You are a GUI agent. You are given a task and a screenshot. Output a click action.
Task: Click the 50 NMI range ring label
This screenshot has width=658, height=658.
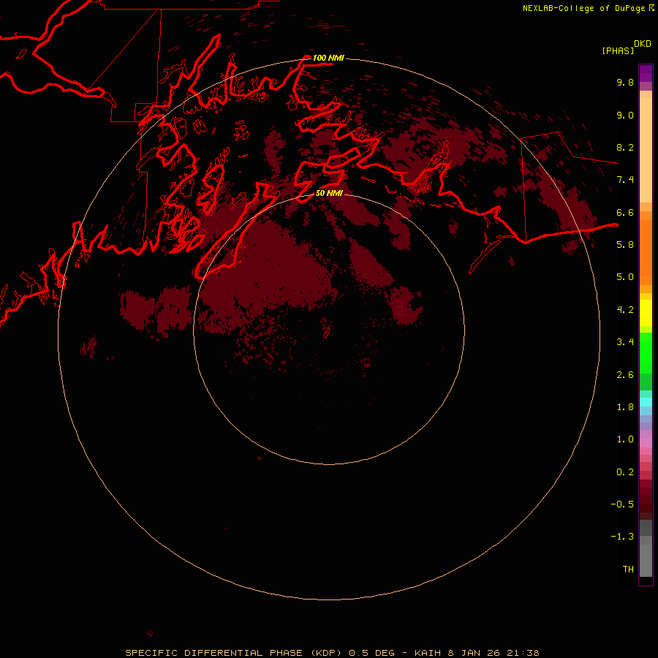[x=329, y=193]
